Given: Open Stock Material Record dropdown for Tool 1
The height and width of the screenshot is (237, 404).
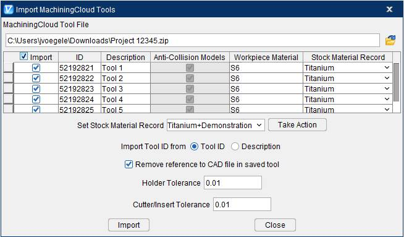Looking at the screenshot, I should (348, 68).
